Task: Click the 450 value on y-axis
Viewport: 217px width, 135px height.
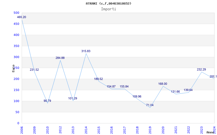Action: (x=16, y=24)
